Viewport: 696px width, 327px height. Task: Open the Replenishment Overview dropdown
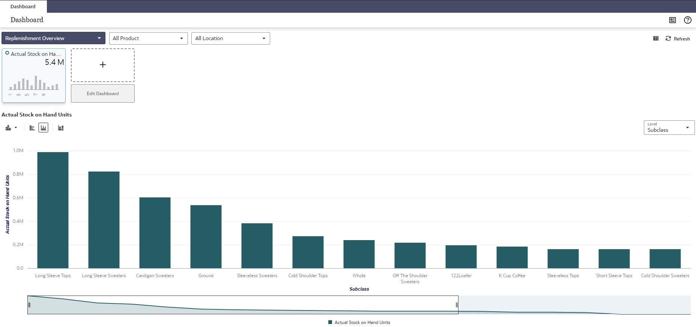point(53,38)
